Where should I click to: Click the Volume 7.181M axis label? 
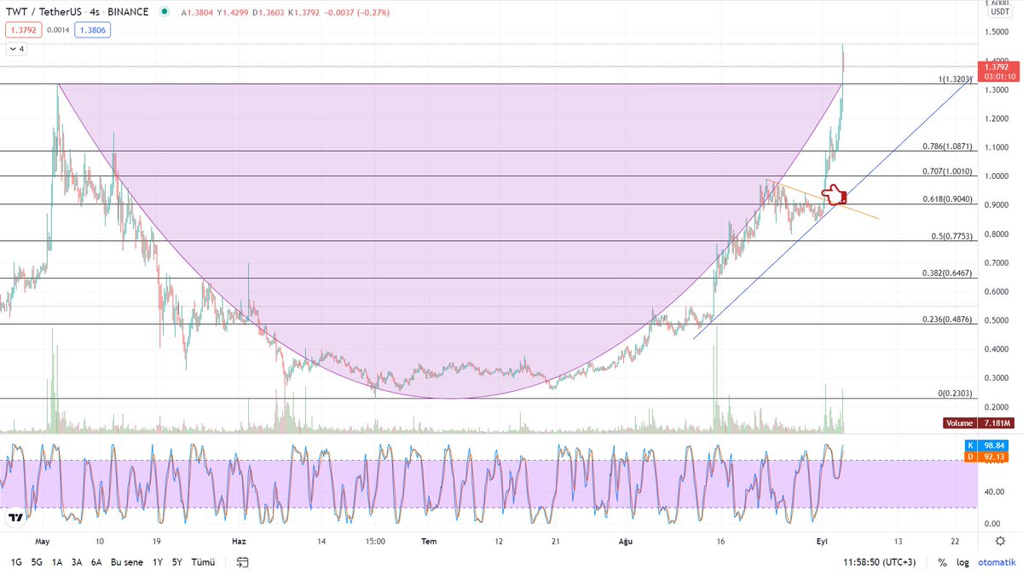click(979, 423)
